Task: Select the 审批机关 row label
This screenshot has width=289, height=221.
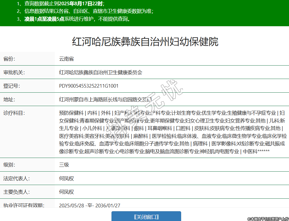Action: pos(14,73)
